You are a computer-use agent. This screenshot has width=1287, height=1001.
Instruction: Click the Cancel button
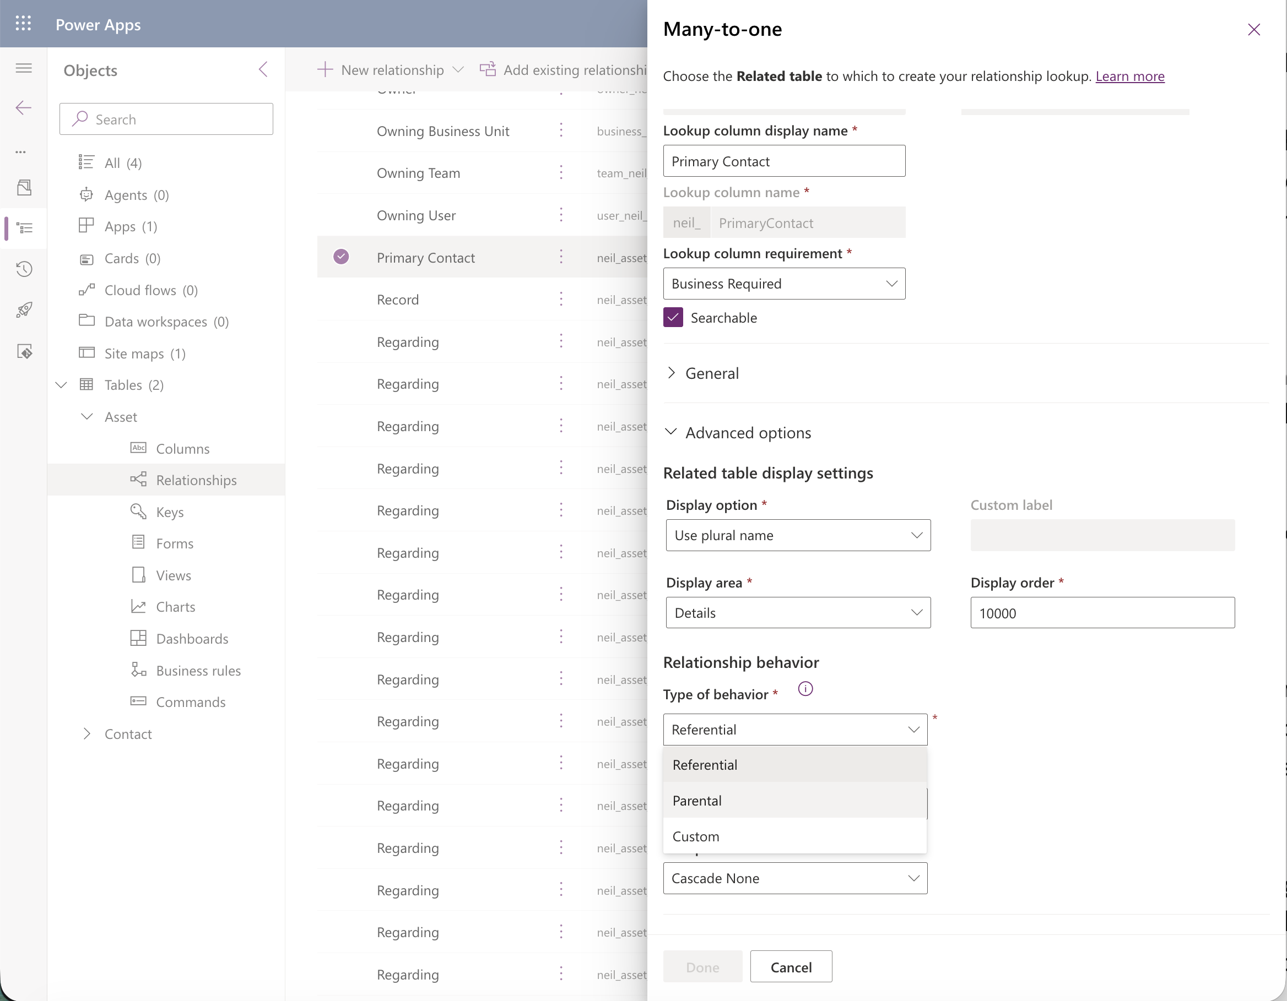[x=791, y=966]
